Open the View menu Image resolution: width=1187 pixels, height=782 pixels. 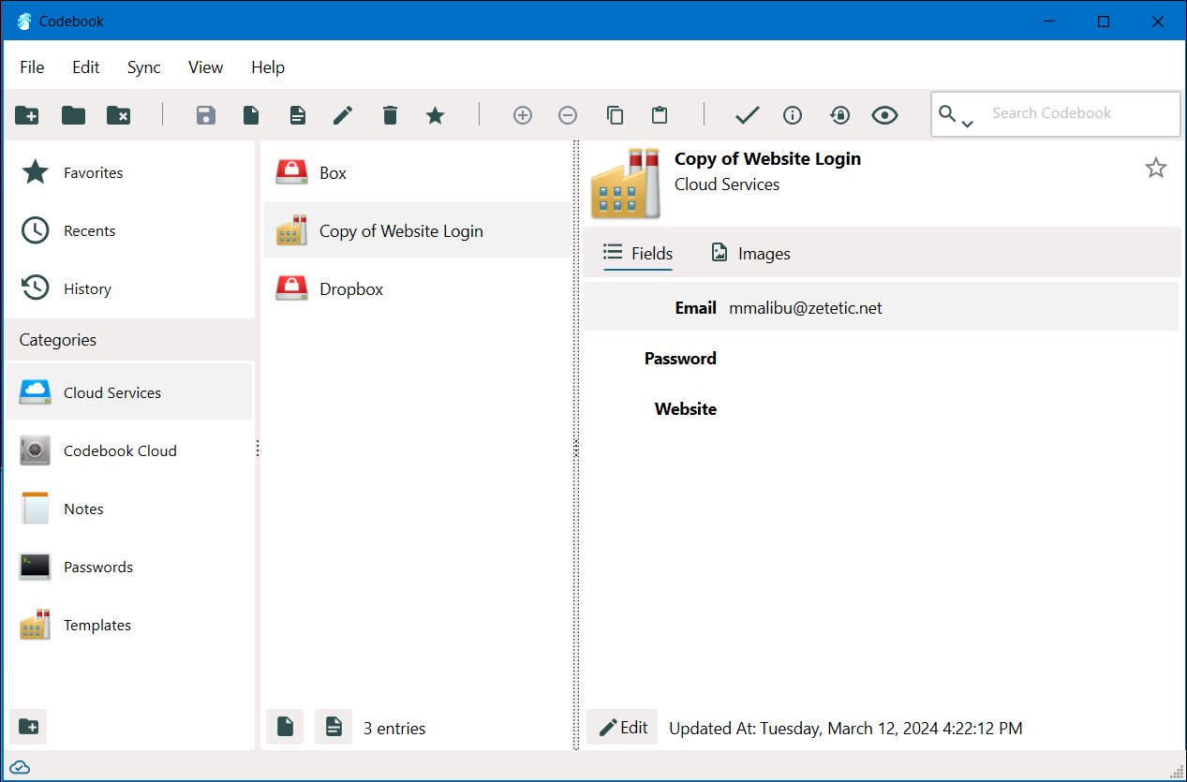click(205, 67)
